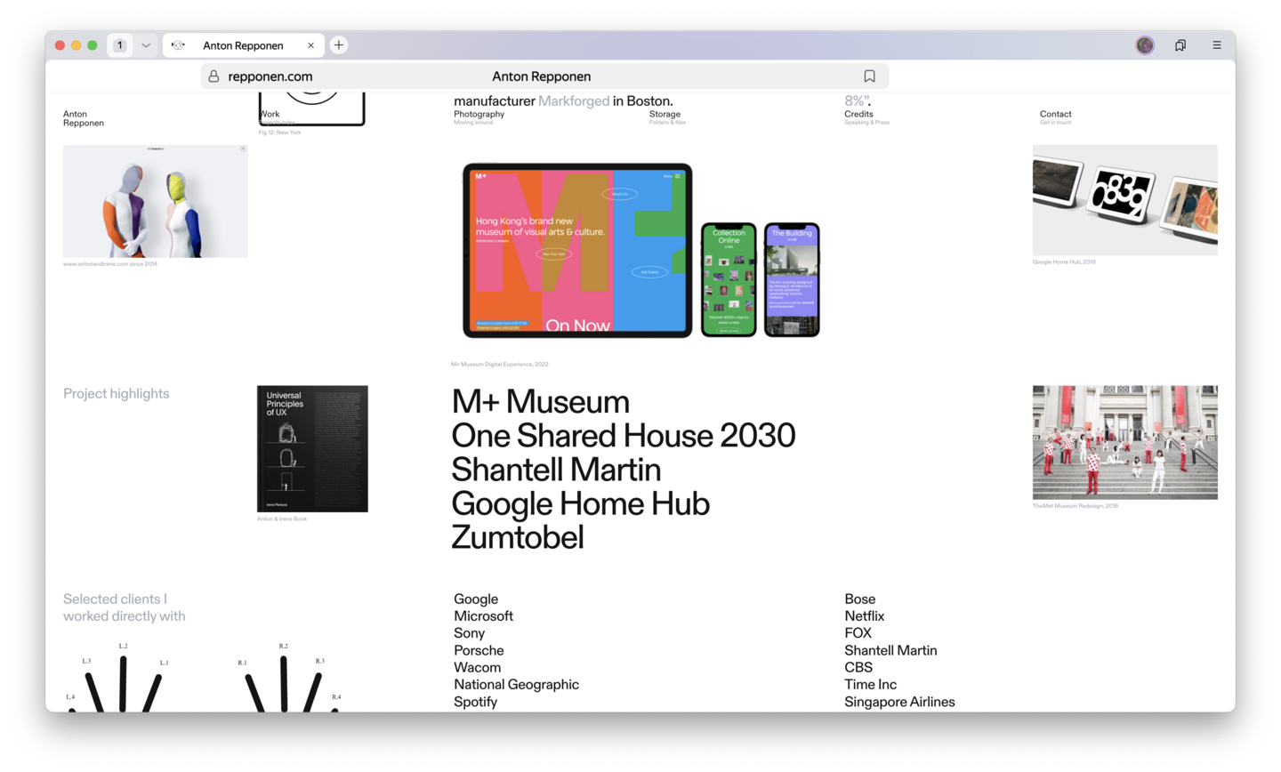This screenshot has width=1281, height=772.
Task: Open the One Shared House 2030 project
Action: pos(623,436)
